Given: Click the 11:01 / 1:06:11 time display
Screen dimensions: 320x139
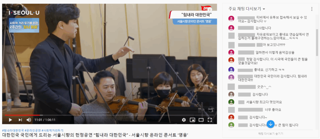Looking at the screenshot, I should pyautogui.click(x=45, y=120).
